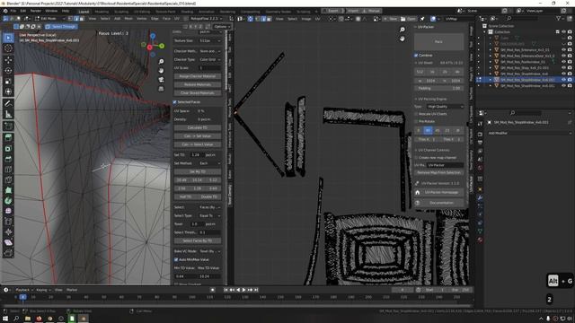Image resolution: width=575 pixels, height=323 pixels.
Task: Hide the Collection with its eye icon
Action: pos(563,32)
